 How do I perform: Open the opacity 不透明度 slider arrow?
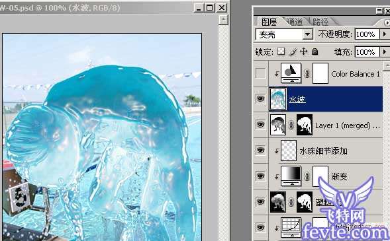tap(384, 34)
